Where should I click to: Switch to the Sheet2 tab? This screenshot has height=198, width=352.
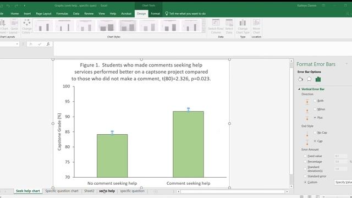click(x=89, y=191)
